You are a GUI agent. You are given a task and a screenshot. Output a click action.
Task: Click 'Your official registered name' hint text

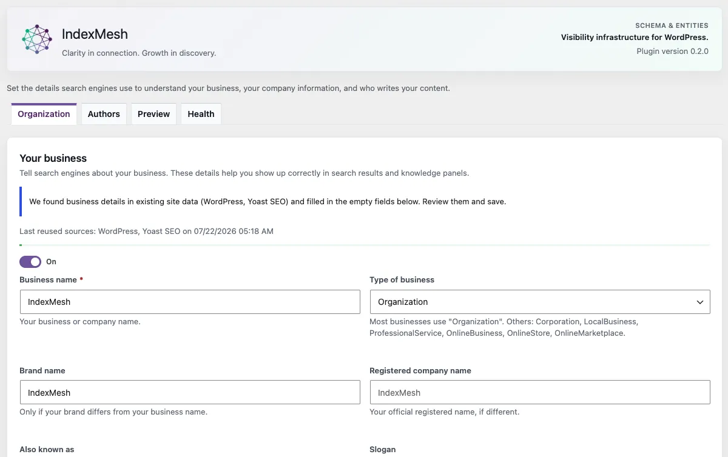click(x=444, y=412)
